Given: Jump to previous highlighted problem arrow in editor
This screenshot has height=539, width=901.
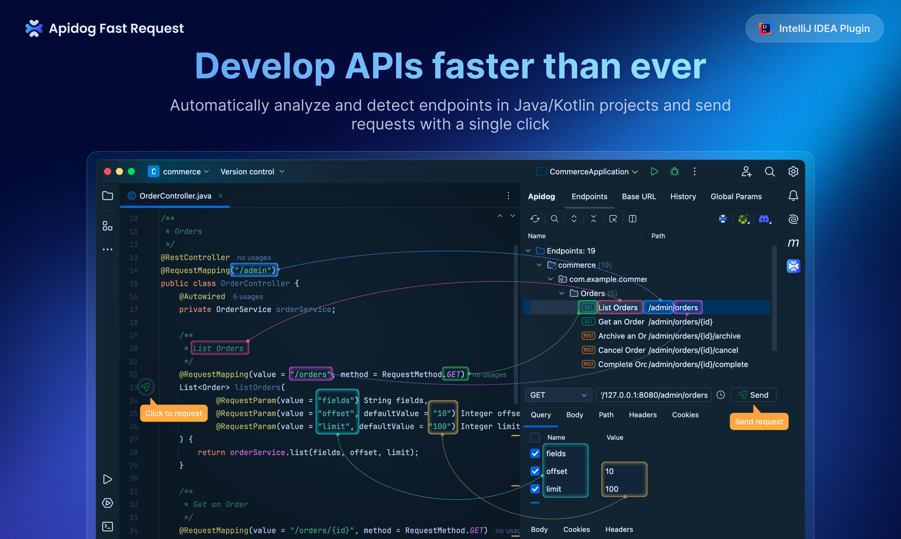Looking at the screenshot, I should pos(500,216).
